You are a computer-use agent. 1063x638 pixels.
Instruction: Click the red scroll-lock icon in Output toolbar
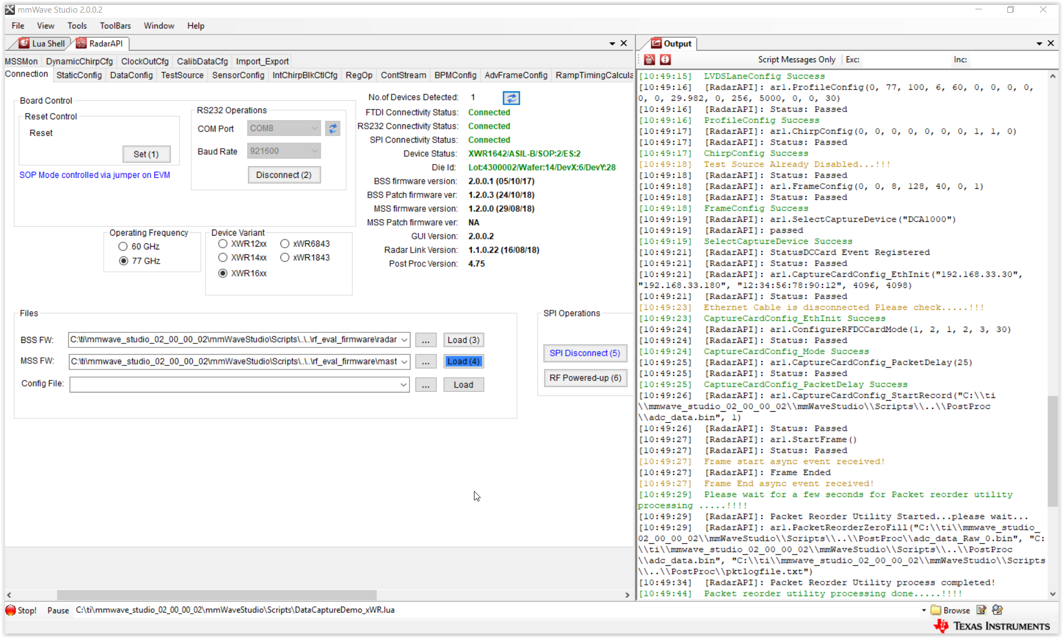[x=665, y=59]
